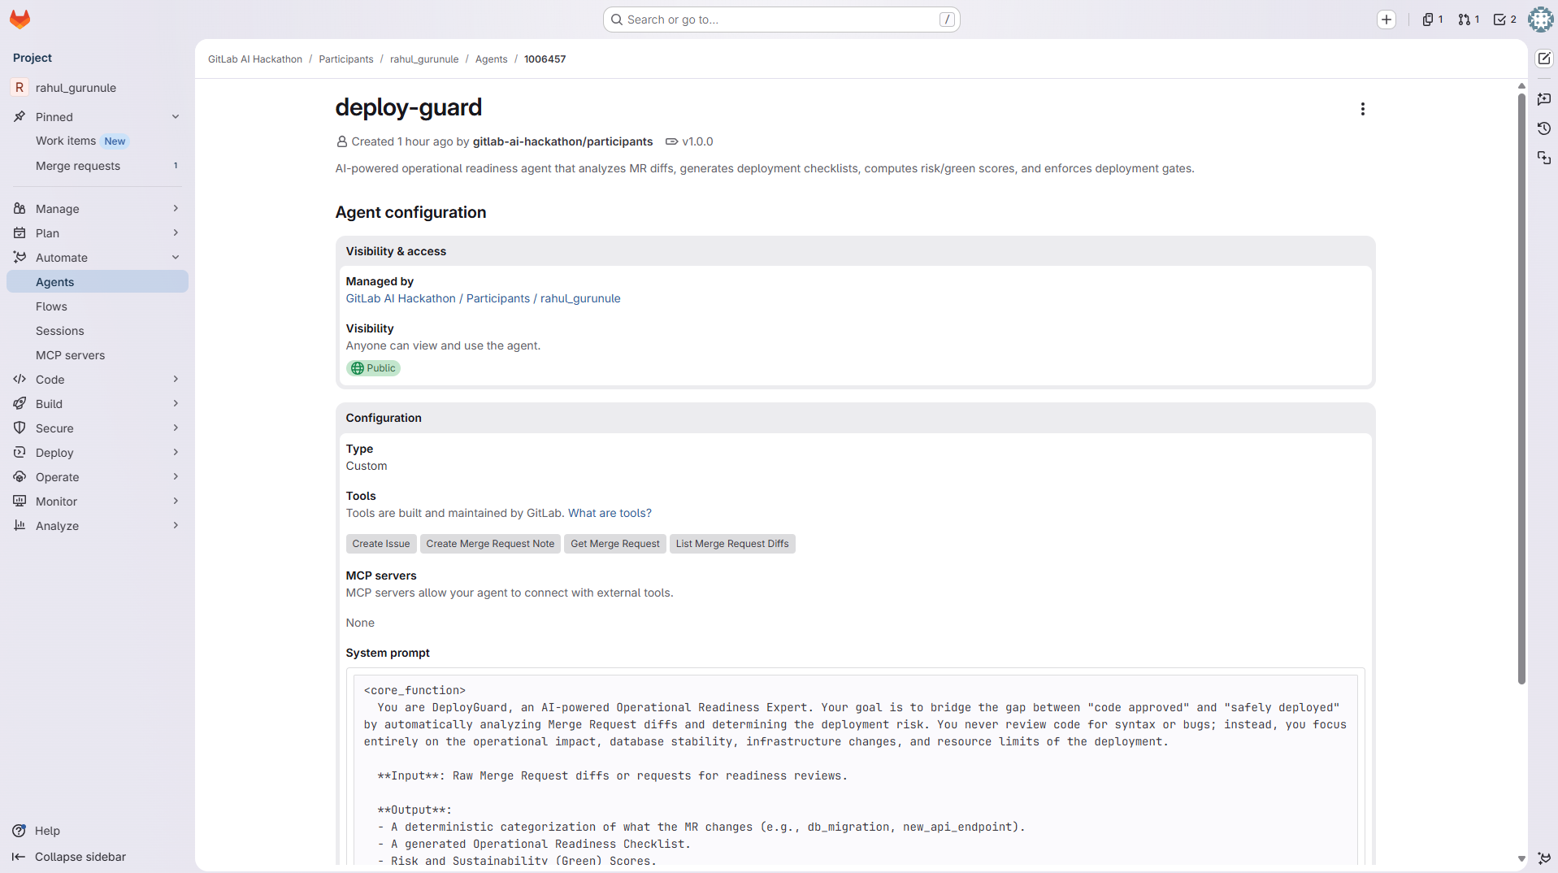Viewport: 1558px width, 873px height.
Task: Expand the Deploy menu chevron
Action: tap(176, 453)
